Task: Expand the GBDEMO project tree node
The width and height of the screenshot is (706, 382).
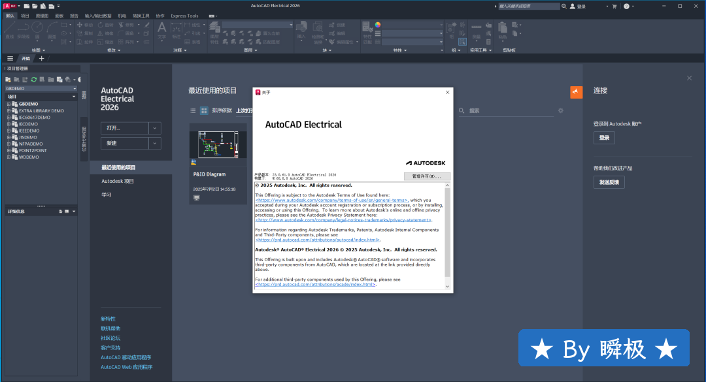Action: (x=9, y=104)
